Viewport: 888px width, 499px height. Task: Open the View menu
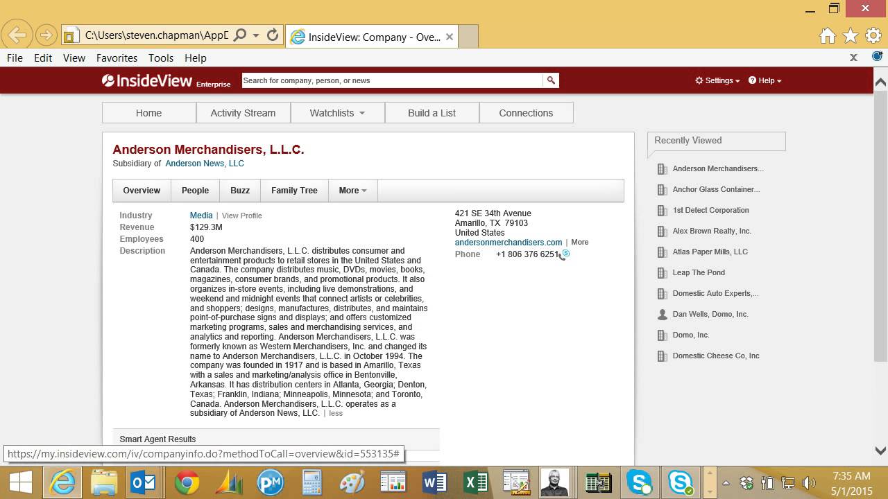(74, 58)
